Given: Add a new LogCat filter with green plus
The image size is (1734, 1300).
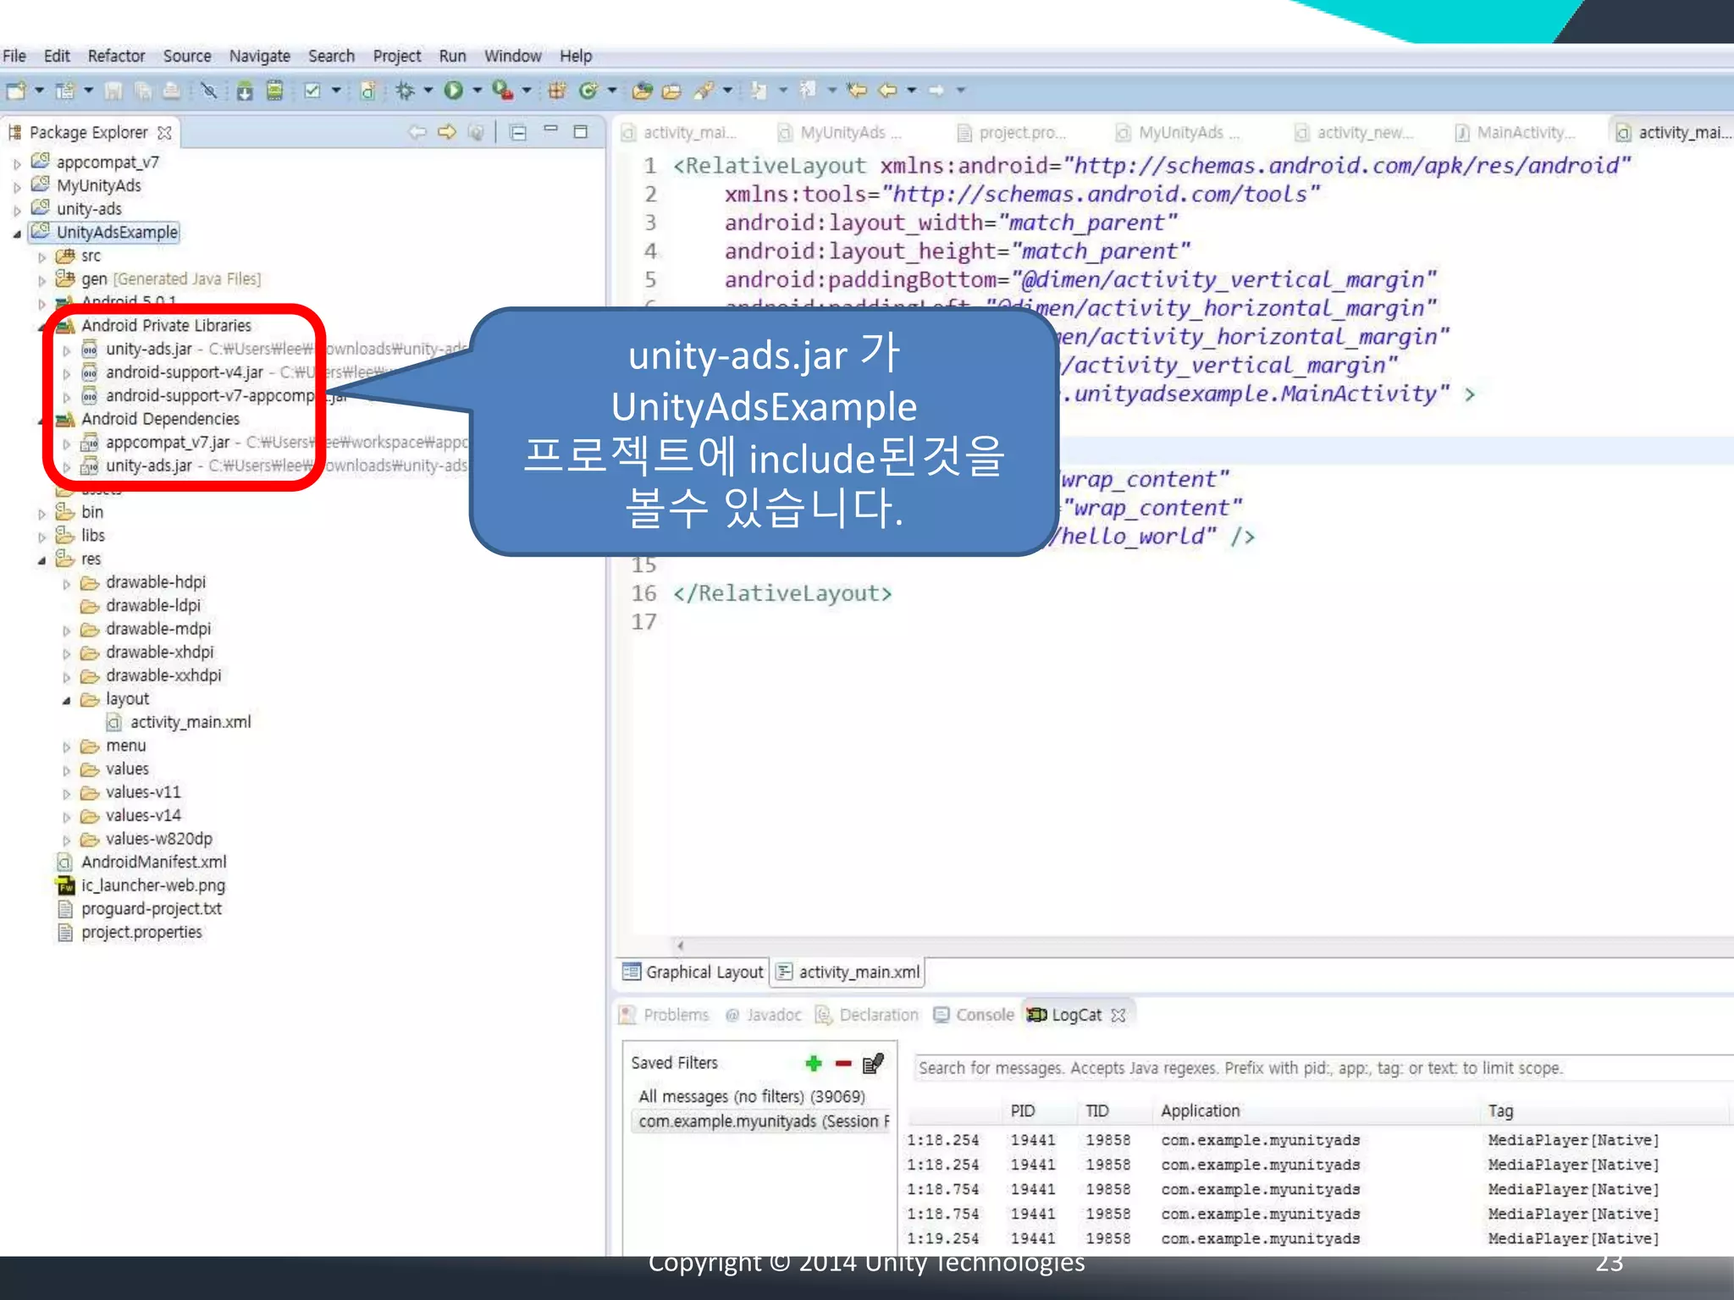Looking at the screenshot, I should [814, 1063].
